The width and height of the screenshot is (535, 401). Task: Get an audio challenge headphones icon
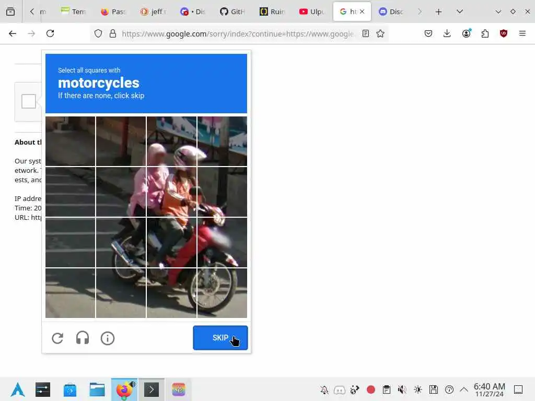(x=82, y=338)
